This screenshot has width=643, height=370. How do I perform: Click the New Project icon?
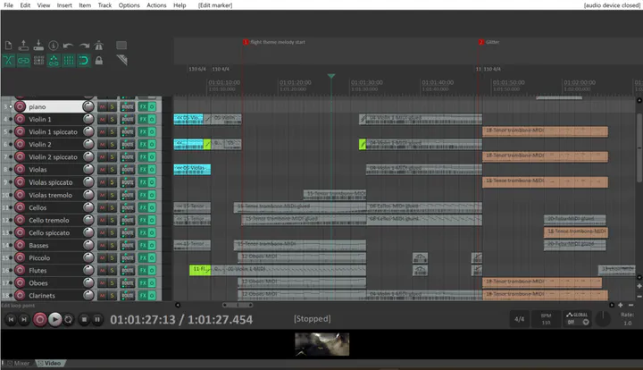(x=8, y=46)
